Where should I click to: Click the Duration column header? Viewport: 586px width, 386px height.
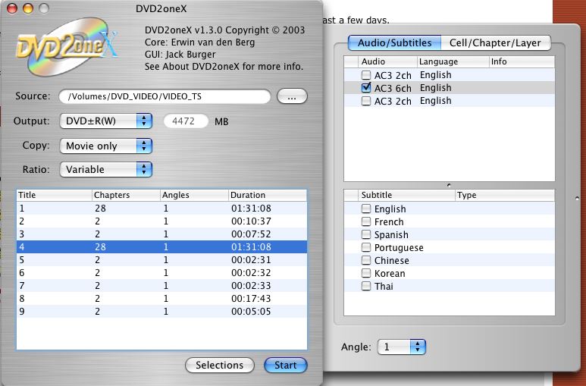(268, 195)
